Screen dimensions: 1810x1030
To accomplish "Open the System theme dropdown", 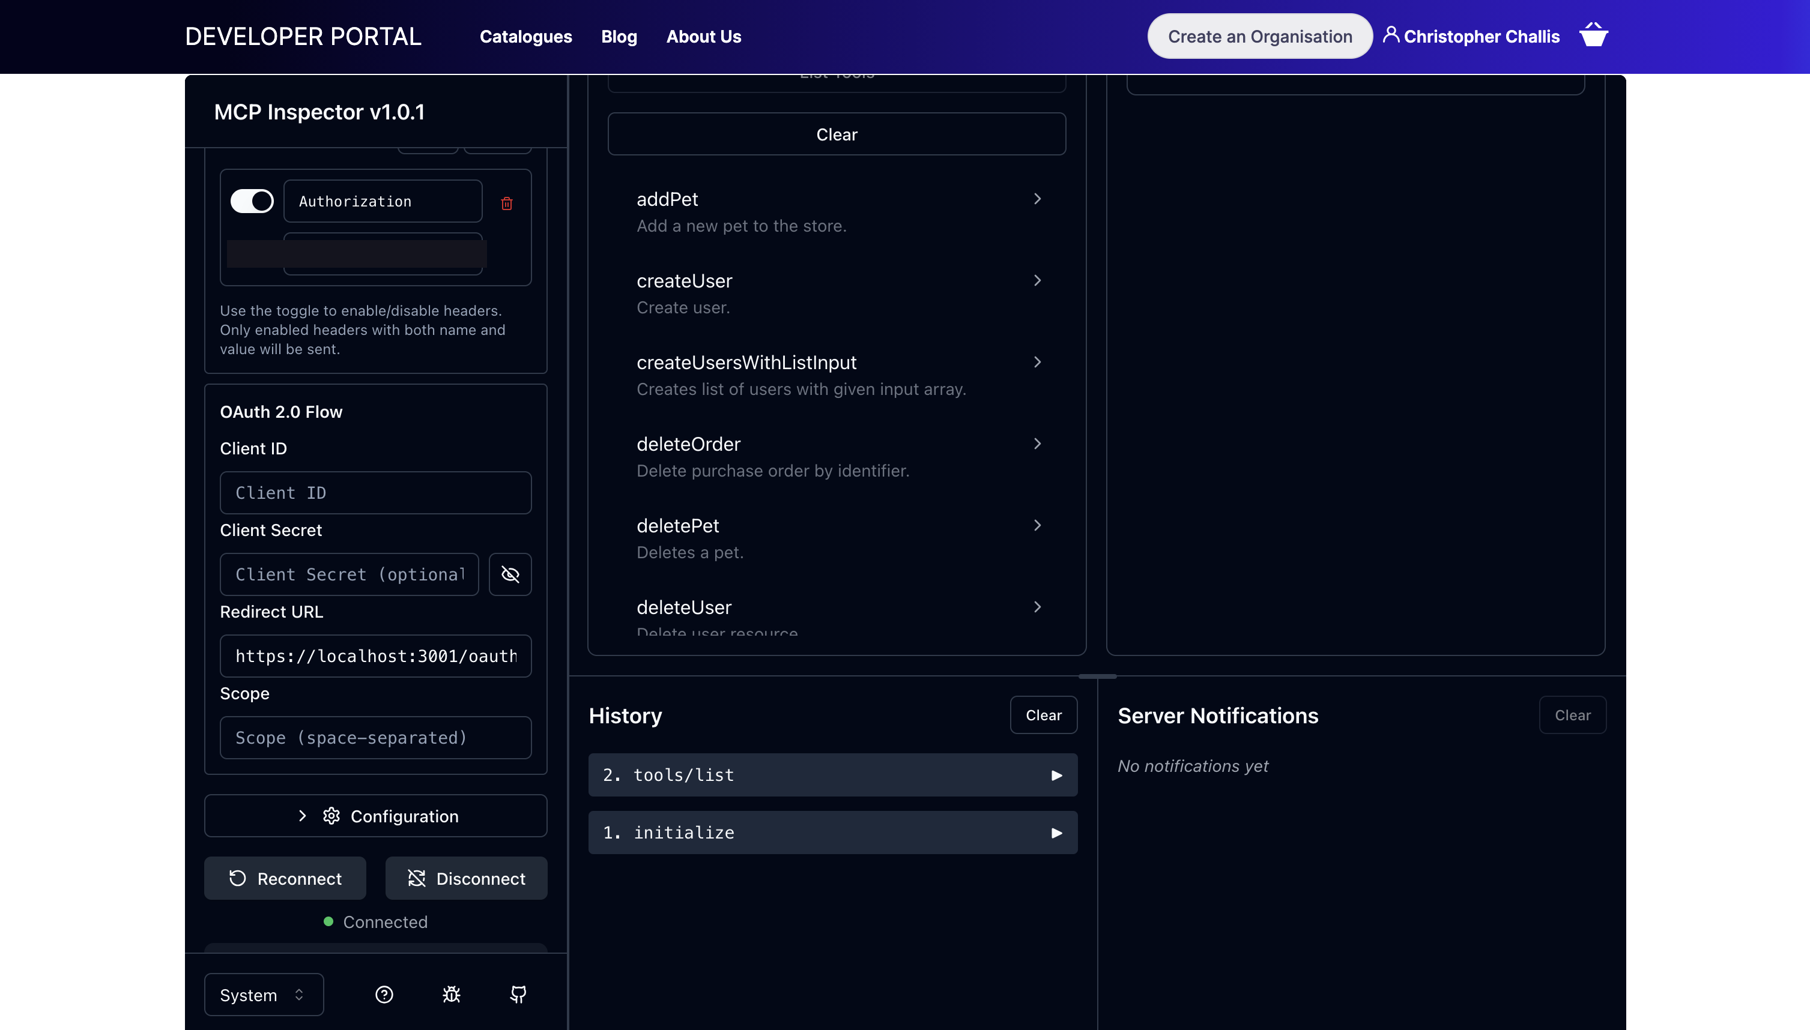I will pos(264,995).
